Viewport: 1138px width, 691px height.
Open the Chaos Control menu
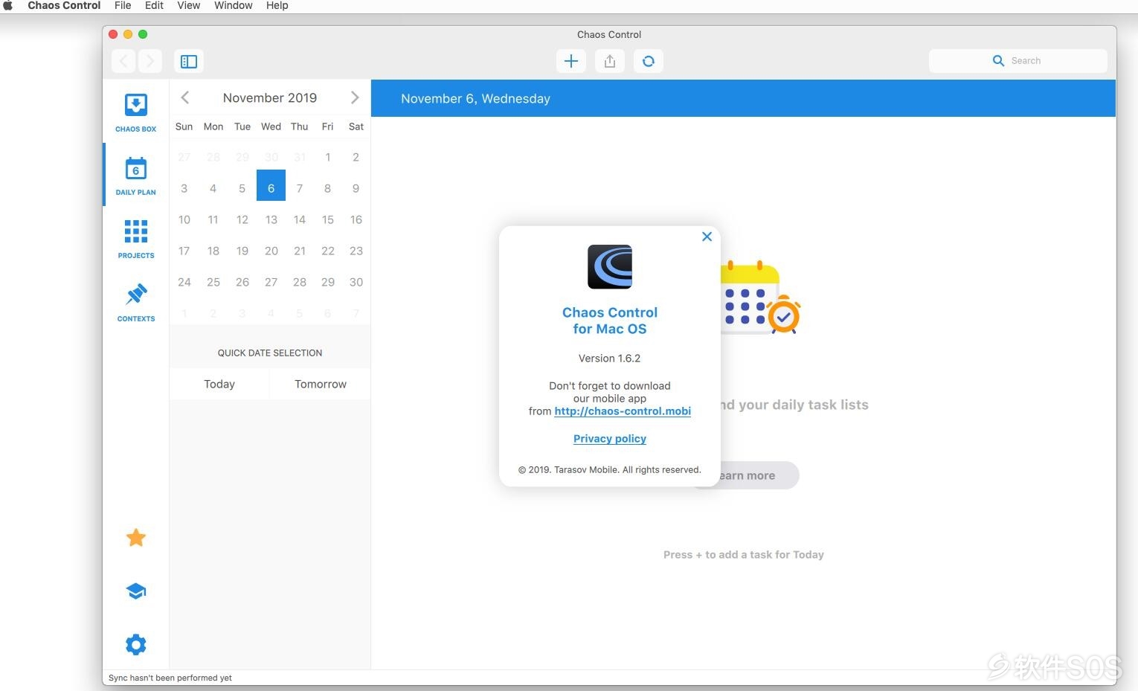64,5
